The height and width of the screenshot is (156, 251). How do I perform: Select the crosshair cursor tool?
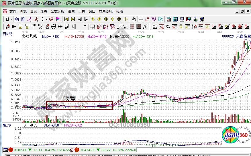(x=141, y=19)
